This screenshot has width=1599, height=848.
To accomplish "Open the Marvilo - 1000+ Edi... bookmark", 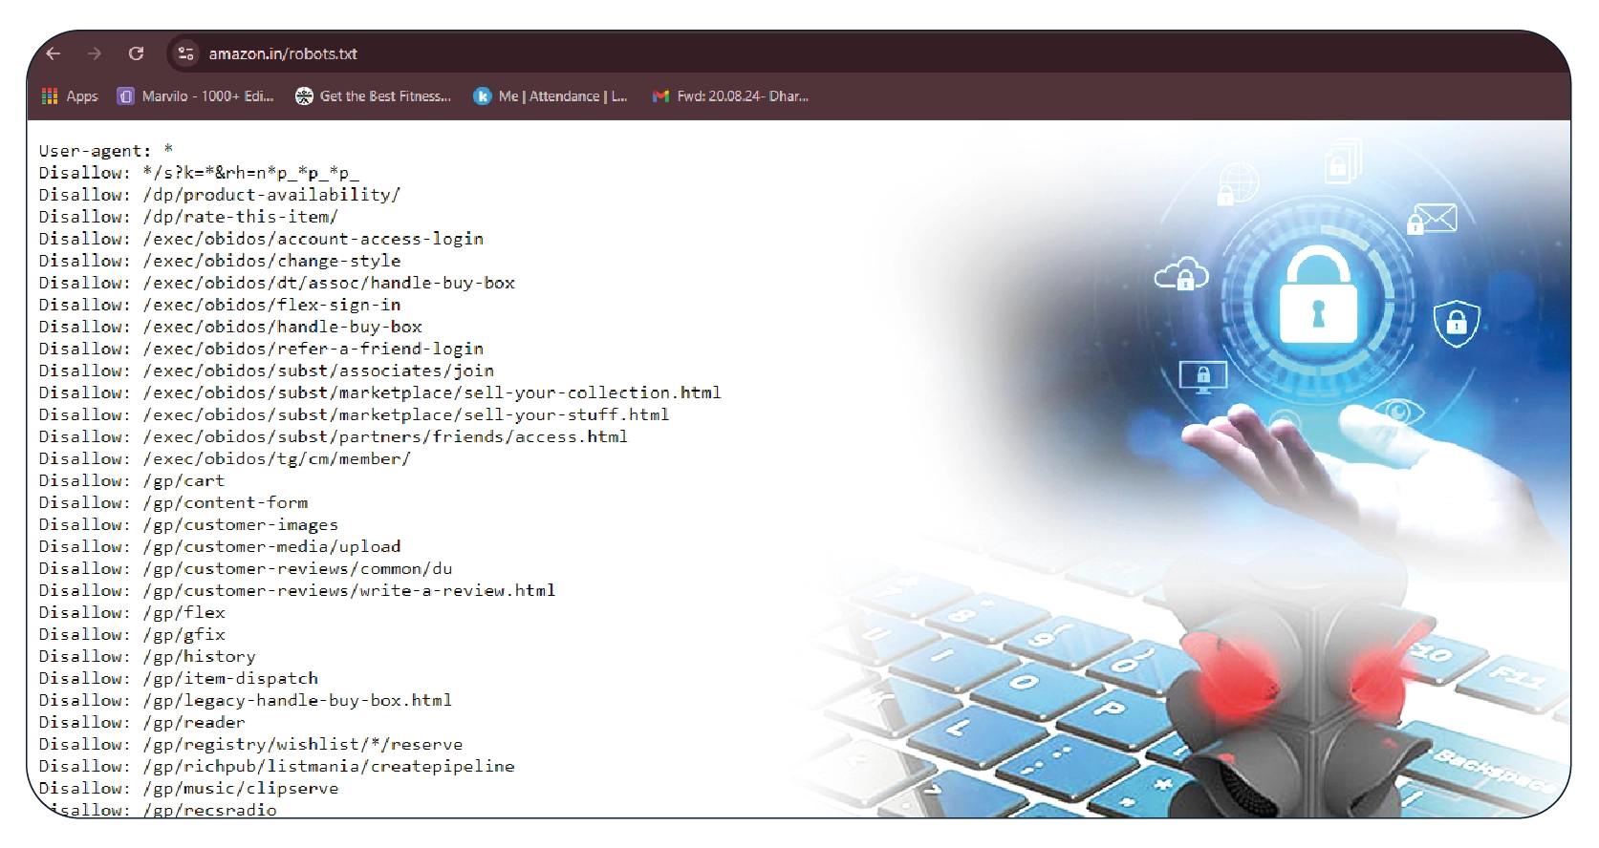I will (195, 96).
